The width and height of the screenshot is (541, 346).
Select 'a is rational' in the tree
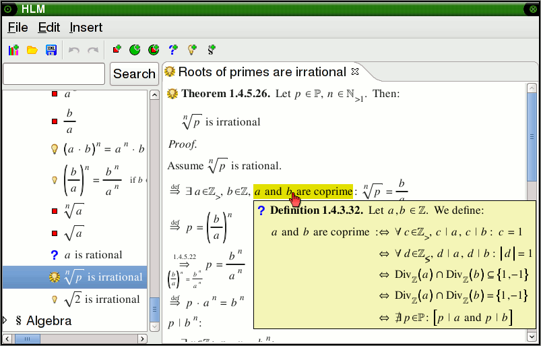coord(93,255)
